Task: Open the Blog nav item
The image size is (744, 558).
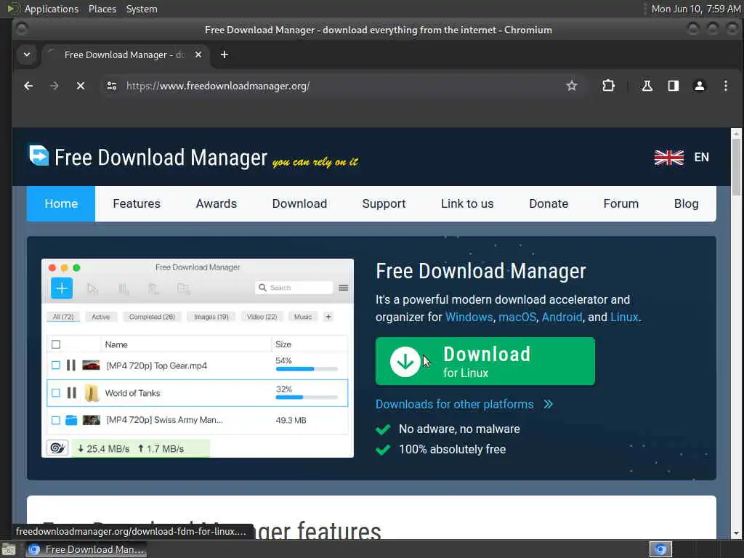Action: coord(686,203)
